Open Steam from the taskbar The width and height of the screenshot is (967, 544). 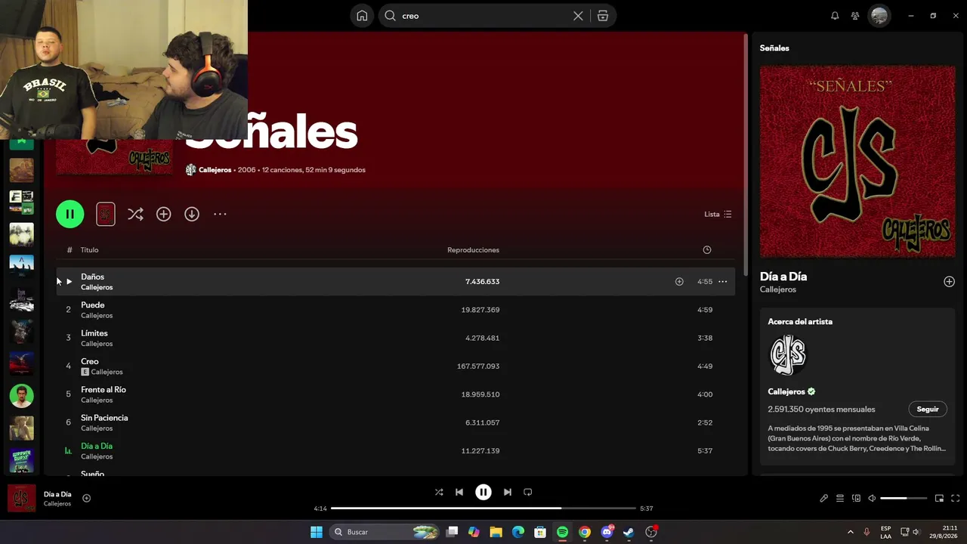point(629,532)
